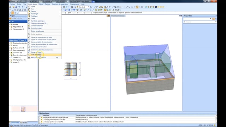Select the Rectangle tool in the menu
Screen dimensions: 226x127
pos(35,14)
